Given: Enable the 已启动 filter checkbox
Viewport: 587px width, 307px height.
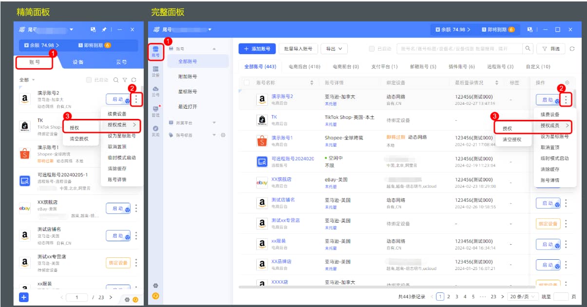Looking at the screenshot, I should pos(372,49).
